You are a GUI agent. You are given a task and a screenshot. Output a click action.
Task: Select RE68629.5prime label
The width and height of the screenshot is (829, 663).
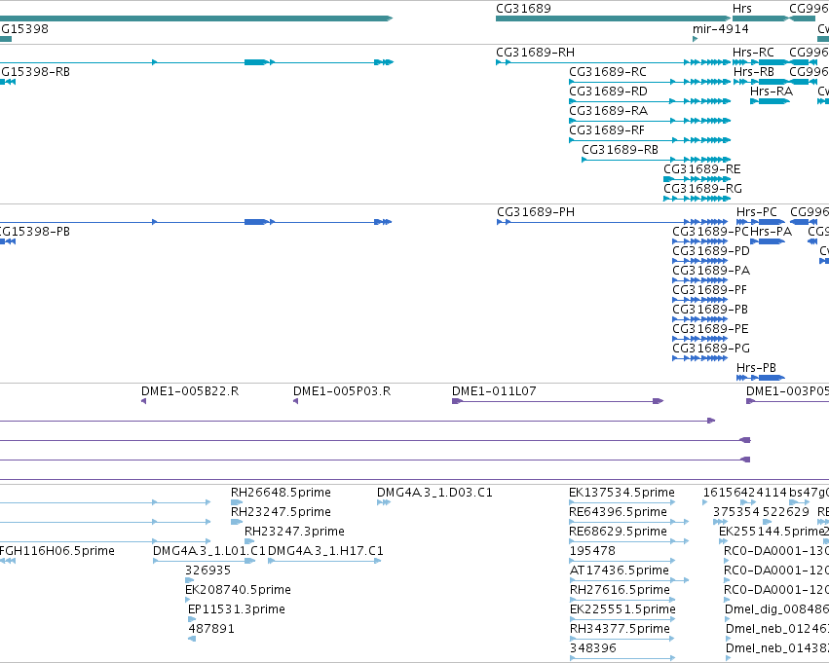click(x=618, y=532)
